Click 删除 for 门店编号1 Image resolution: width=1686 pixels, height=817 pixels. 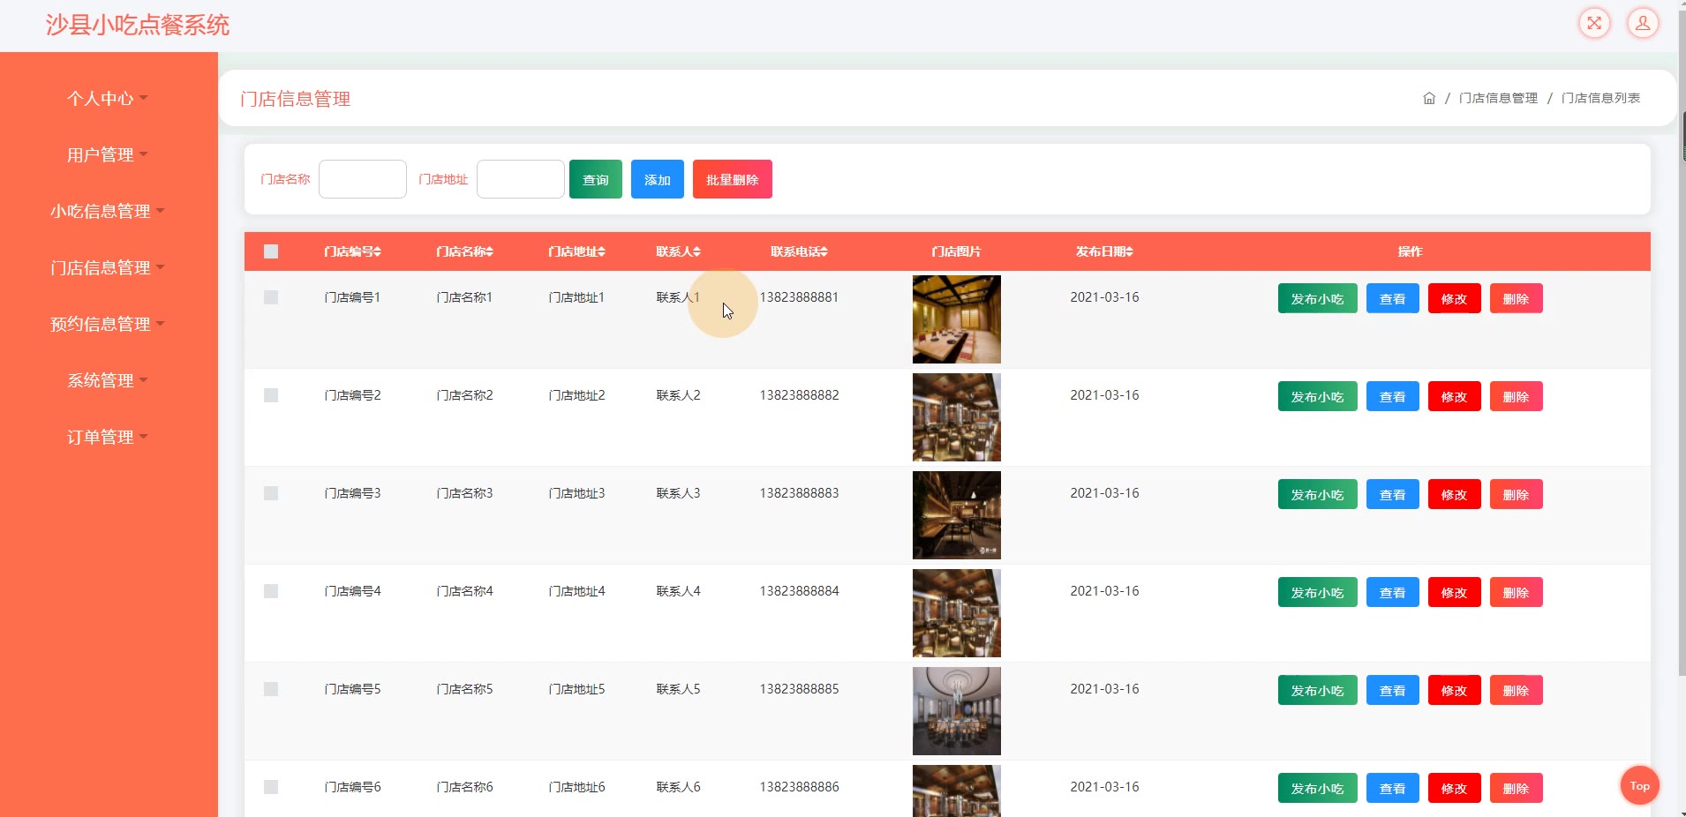(1517, 298)
